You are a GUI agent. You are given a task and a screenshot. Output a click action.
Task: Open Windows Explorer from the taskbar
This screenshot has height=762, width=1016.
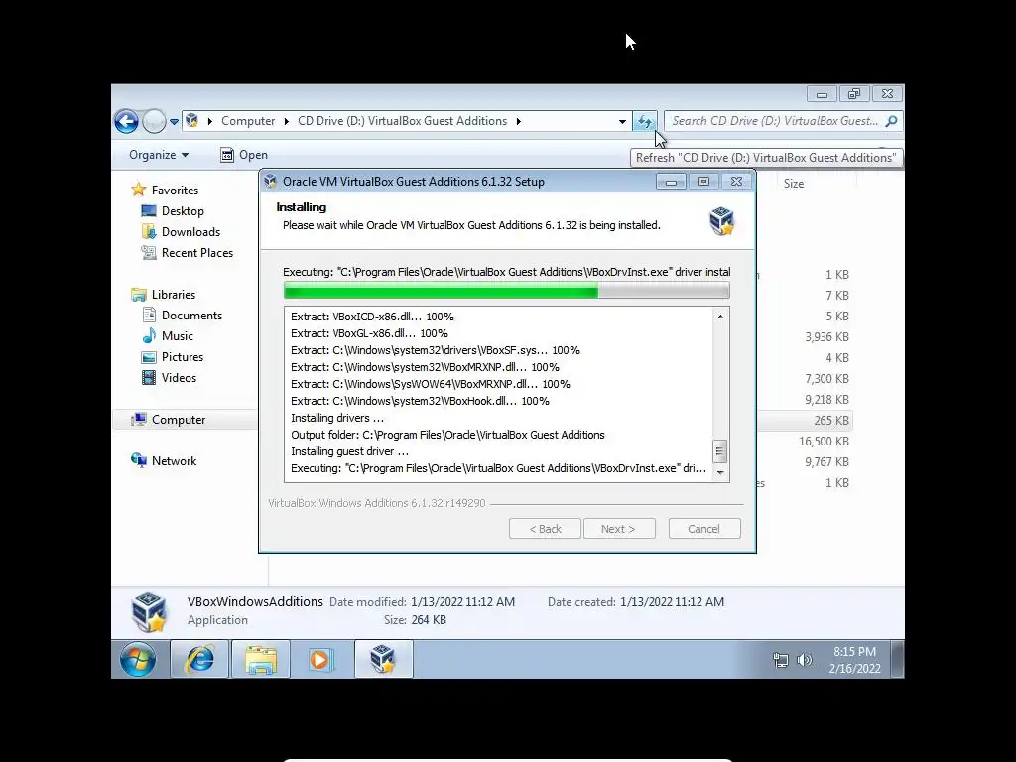tap(261, 660)
